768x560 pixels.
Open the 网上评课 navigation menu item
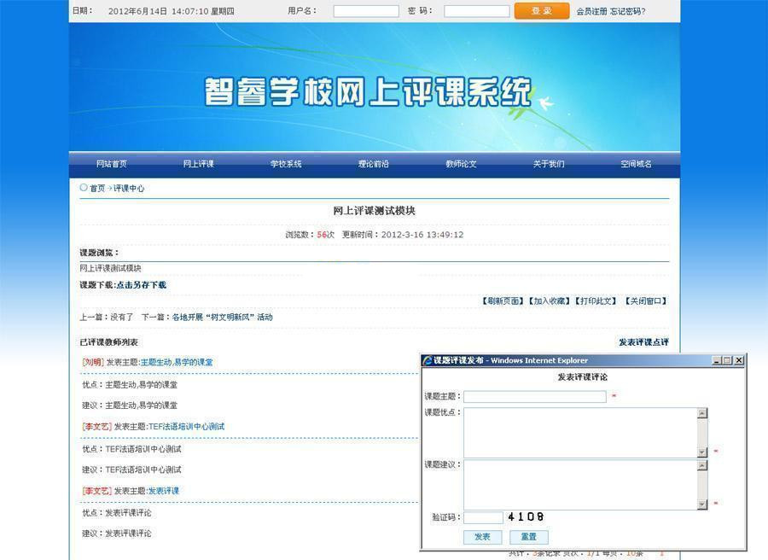coord(199,164)
